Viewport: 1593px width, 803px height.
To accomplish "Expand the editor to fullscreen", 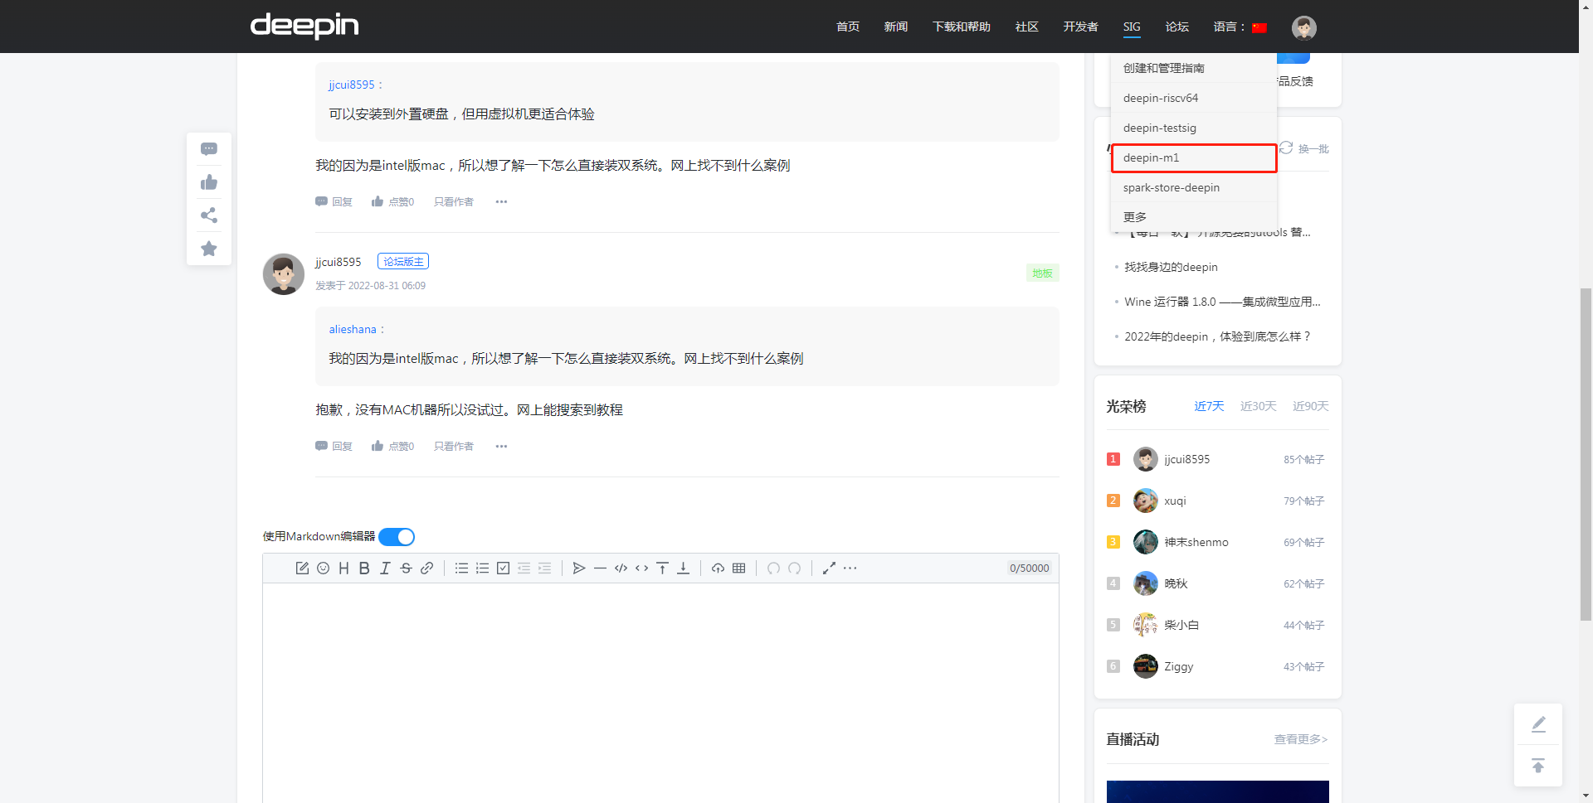I will [x=829, y=568].
